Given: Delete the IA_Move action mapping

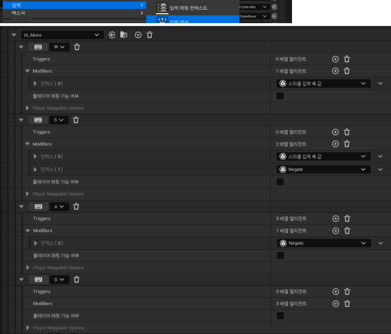Looking at the screenshot, I should coord(149,35).
